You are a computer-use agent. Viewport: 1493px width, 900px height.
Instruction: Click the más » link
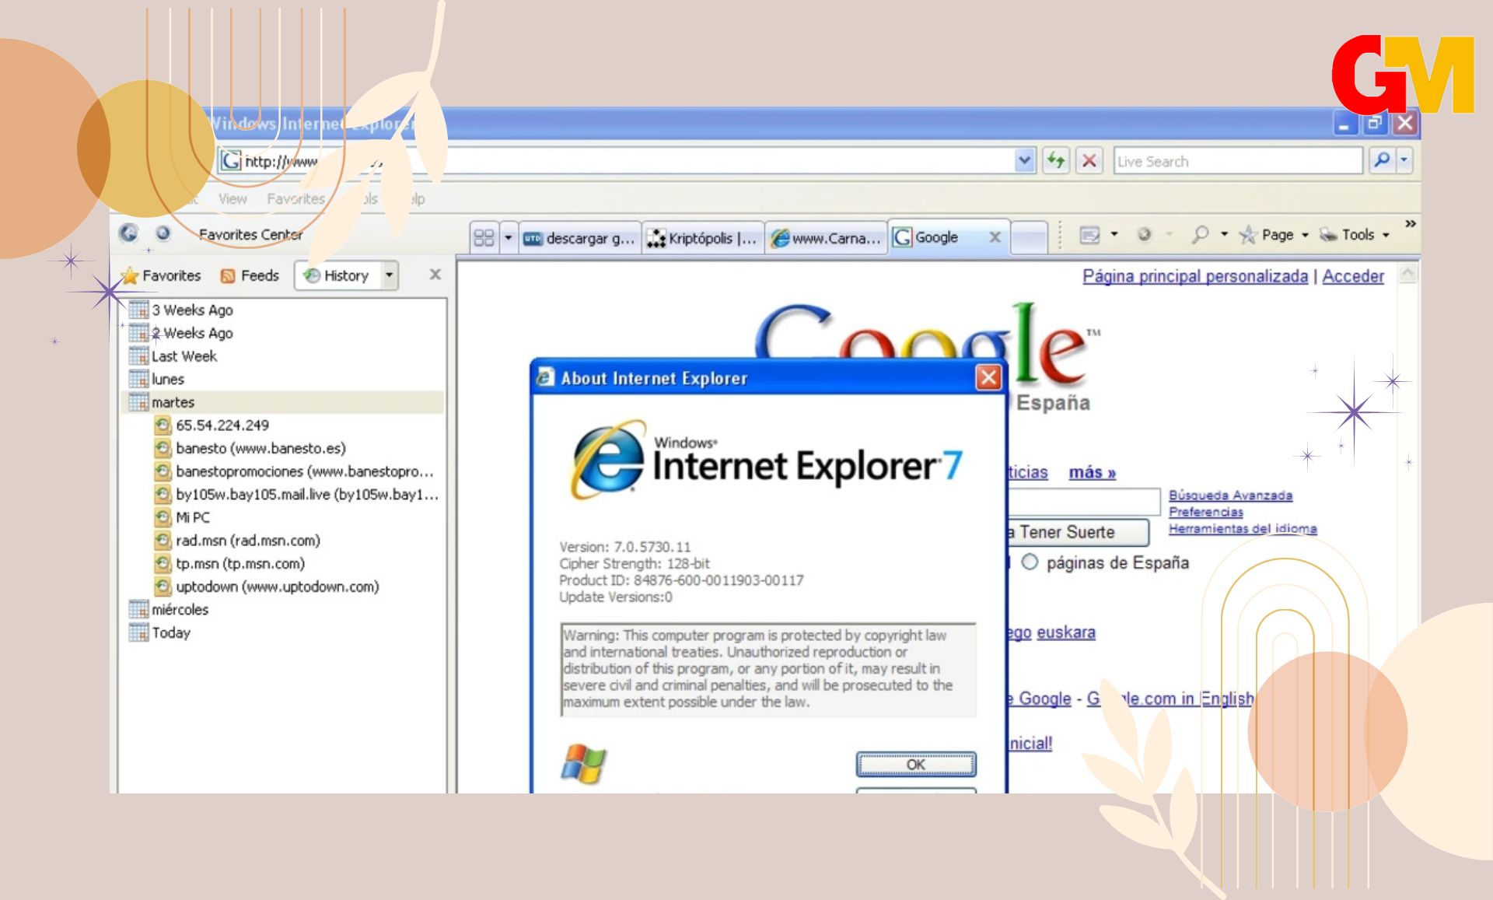tap(1092, 472)
